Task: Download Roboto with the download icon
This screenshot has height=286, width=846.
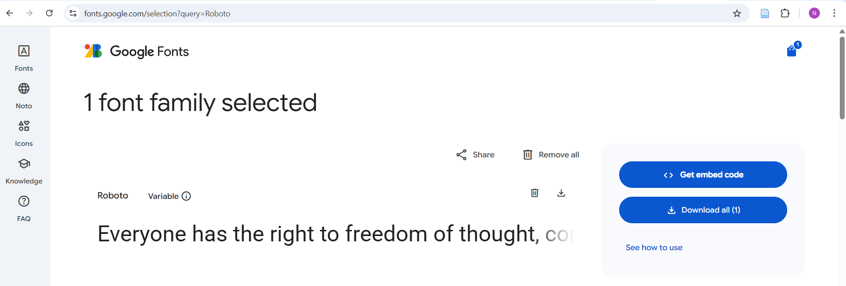Action: (x=561, y=193)
